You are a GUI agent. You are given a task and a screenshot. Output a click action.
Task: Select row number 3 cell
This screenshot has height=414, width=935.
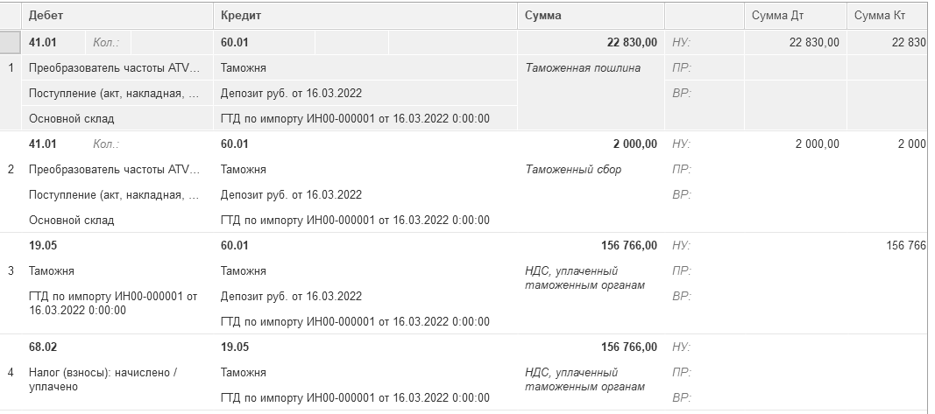[x=11, y=271]
